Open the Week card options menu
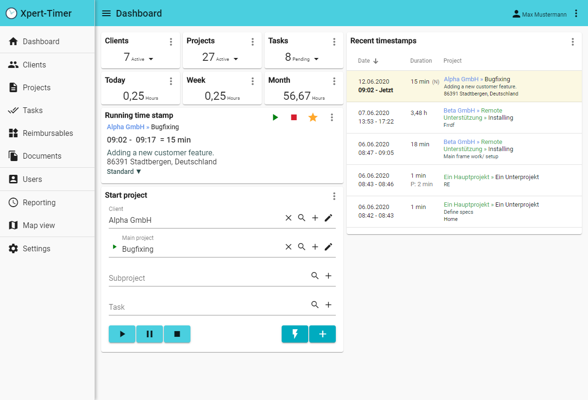Viewport: 588px width, 400px height. pos(253,81)
